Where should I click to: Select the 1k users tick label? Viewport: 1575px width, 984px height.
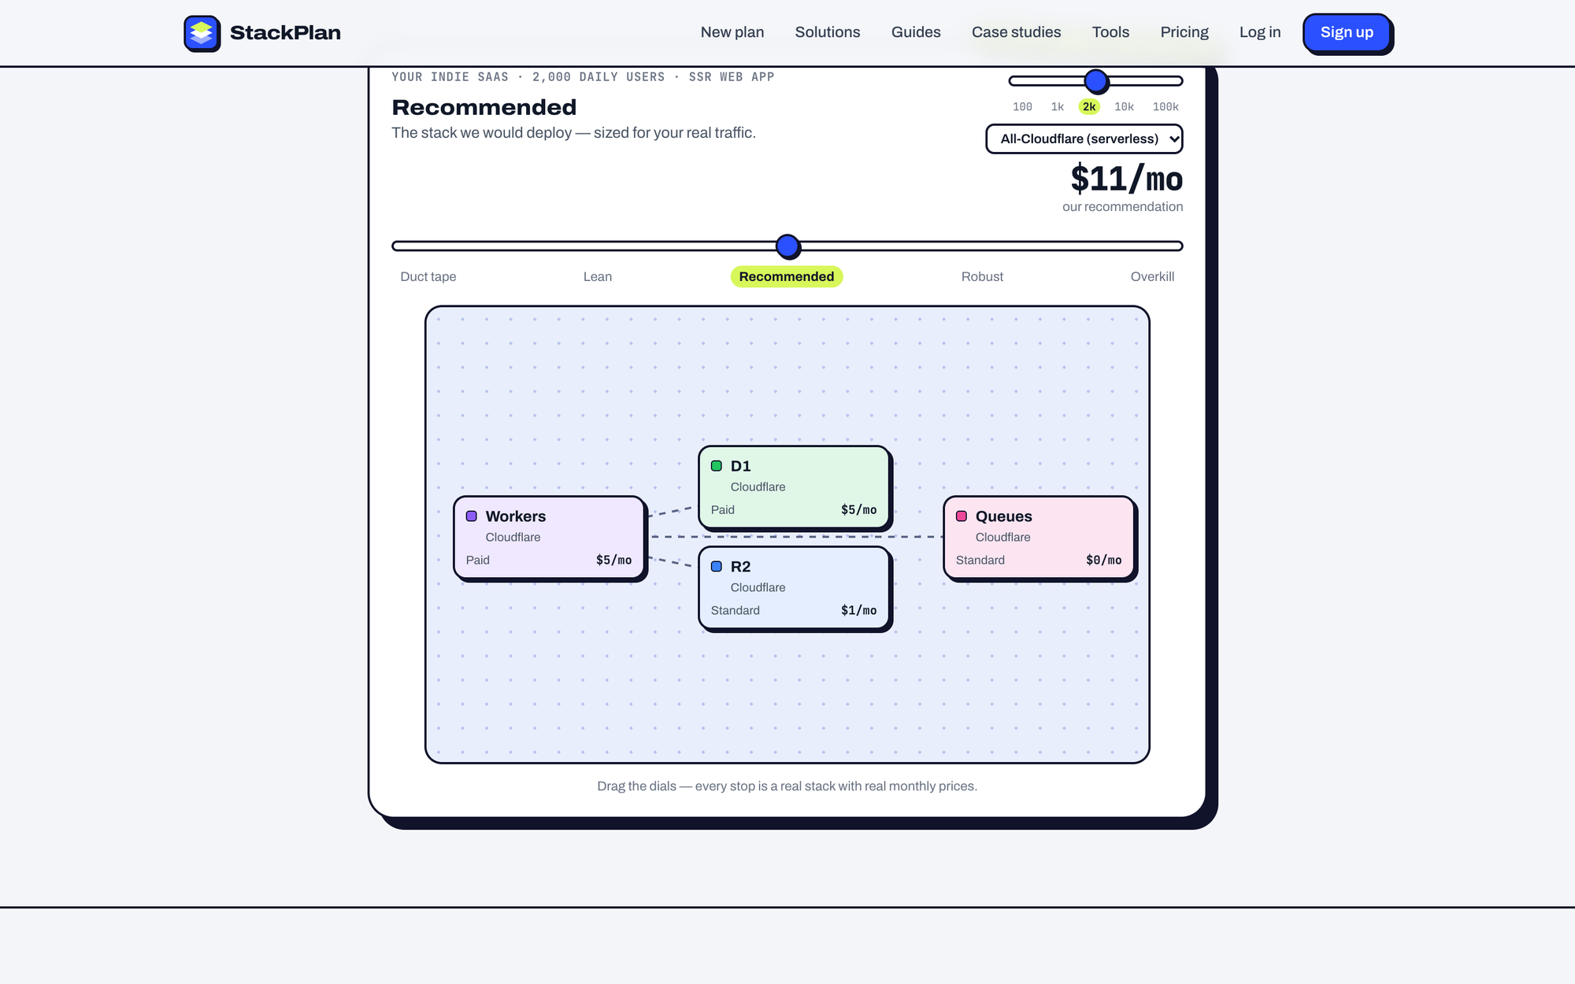pos(1058,107)
